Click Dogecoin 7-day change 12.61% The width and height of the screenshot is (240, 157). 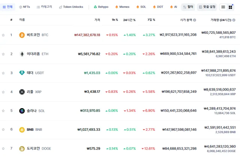(x=148, y=149)
